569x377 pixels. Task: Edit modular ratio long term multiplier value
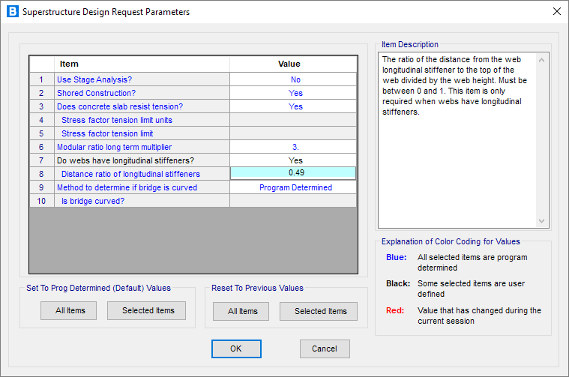pos(295,147)
